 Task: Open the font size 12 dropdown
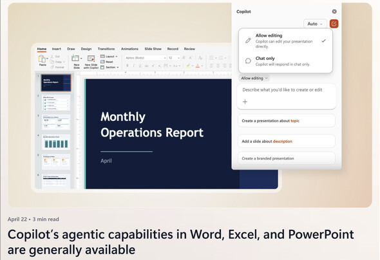tap(174, 58)
